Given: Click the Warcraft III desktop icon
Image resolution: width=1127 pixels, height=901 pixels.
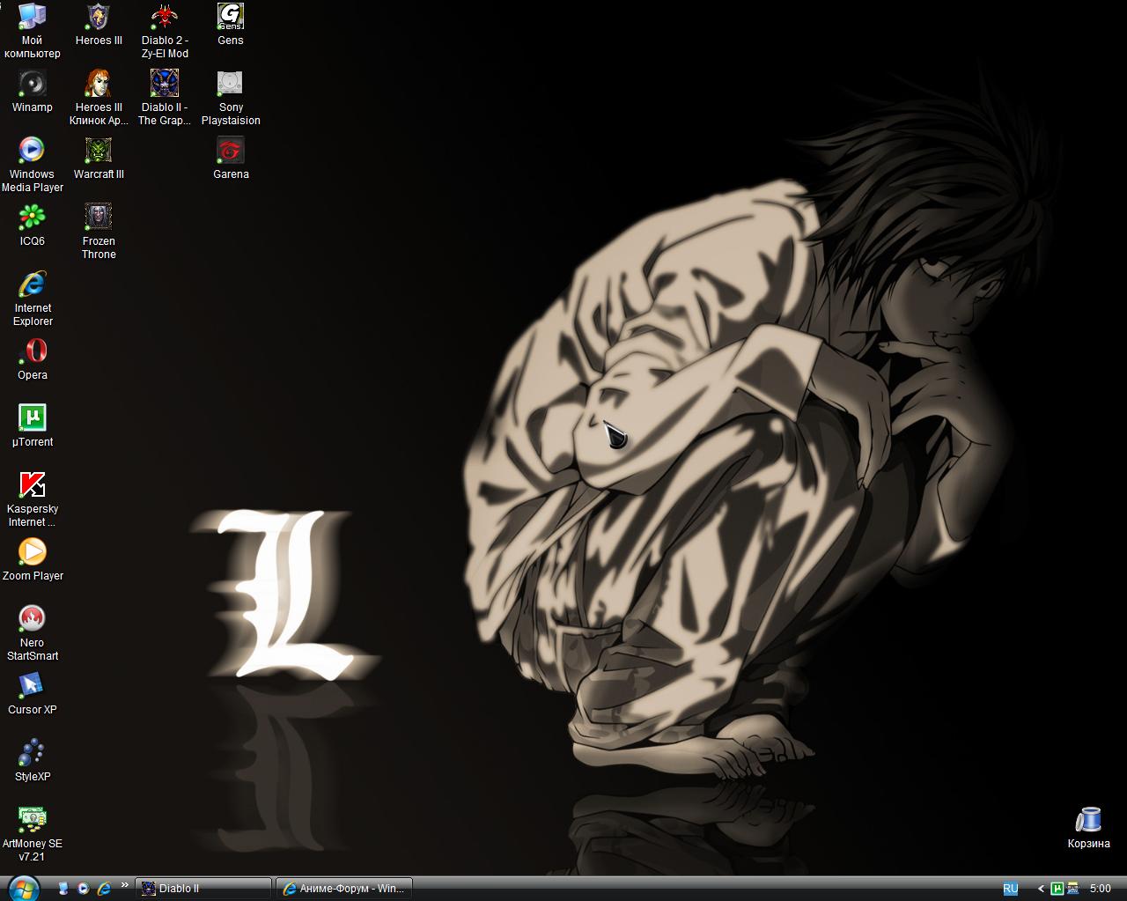Looking at the screenshot, I should (99, 151).
